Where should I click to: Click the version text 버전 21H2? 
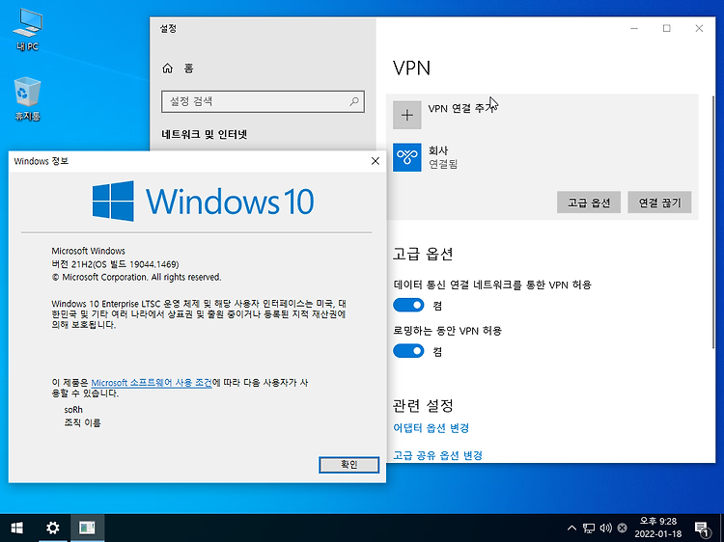click(115, 264)
